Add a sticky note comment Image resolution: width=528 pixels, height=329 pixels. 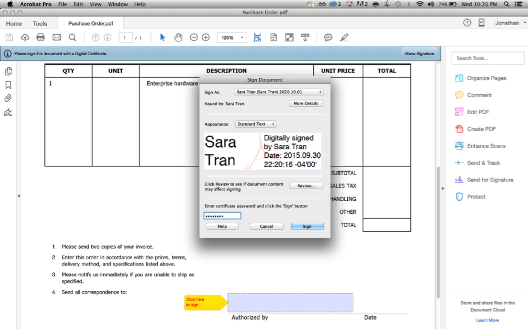[328, 38]
